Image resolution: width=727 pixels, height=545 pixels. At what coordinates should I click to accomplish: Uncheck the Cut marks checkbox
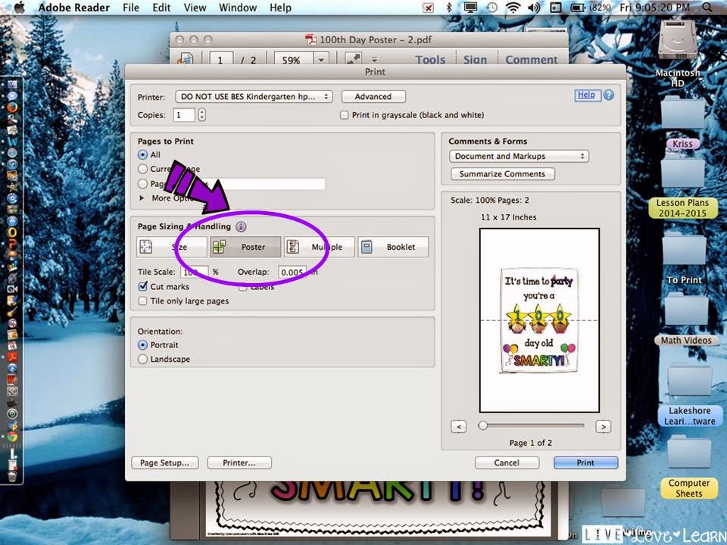point(143,286)
